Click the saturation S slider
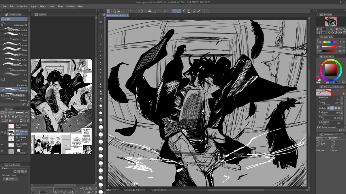This screenshot has height=194, width=346. pos(329,47)
